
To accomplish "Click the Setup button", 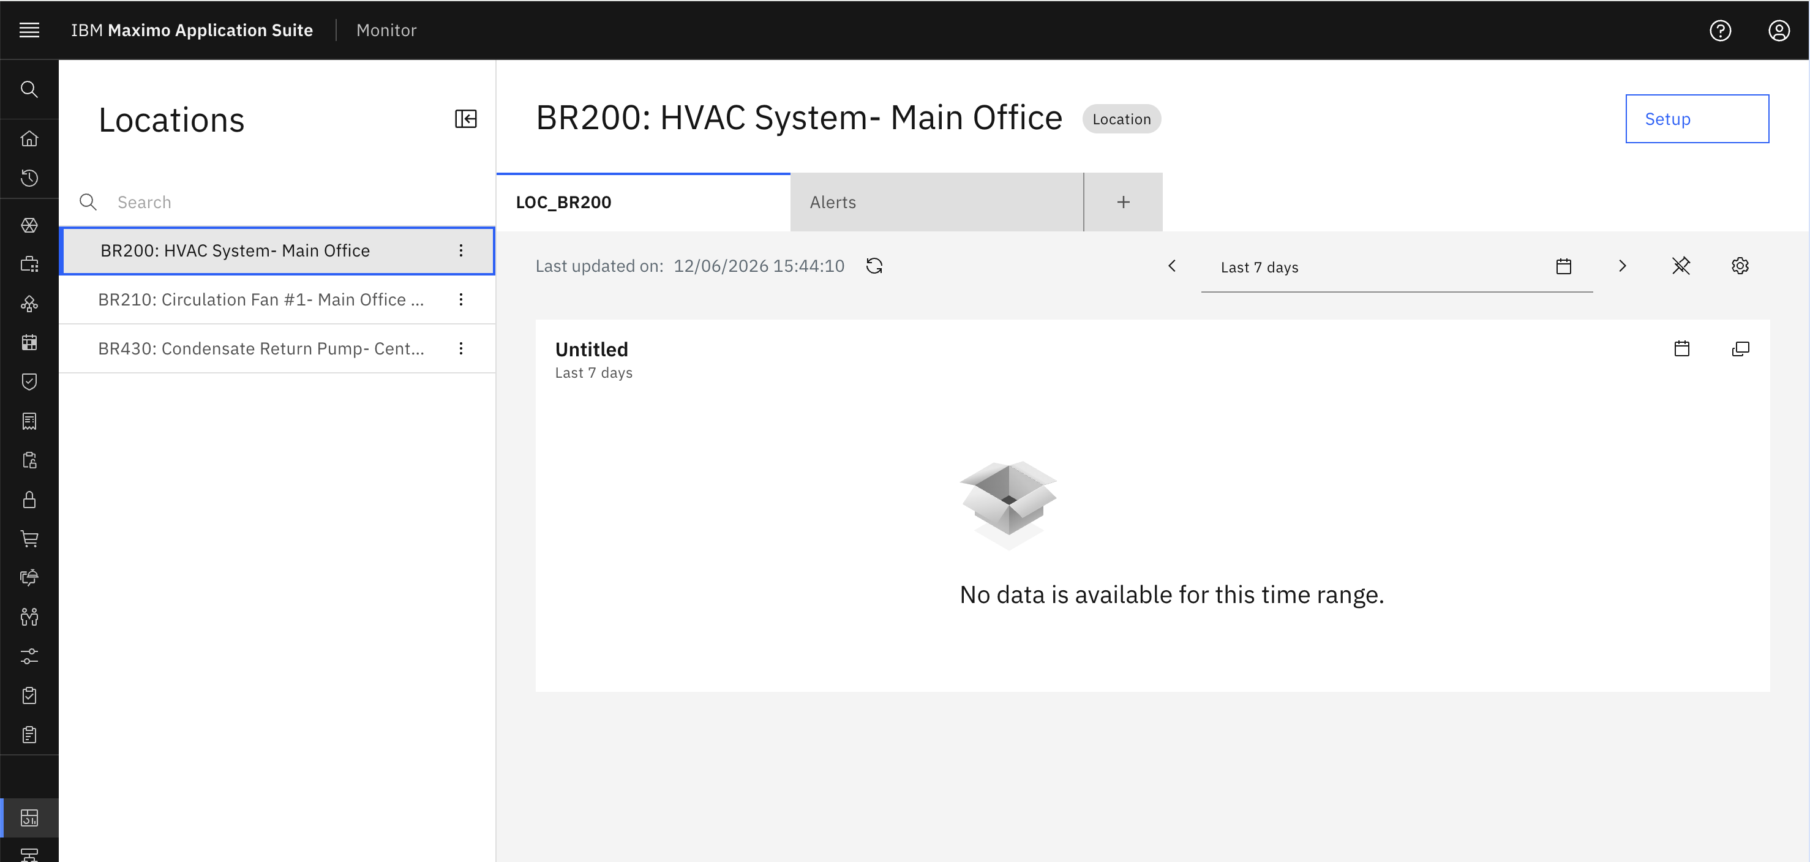I will 1697,119.
